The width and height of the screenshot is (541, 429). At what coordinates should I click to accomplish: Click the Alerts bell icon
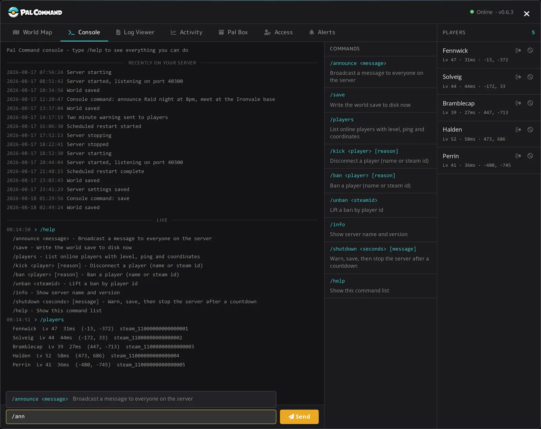pos(311,32)
